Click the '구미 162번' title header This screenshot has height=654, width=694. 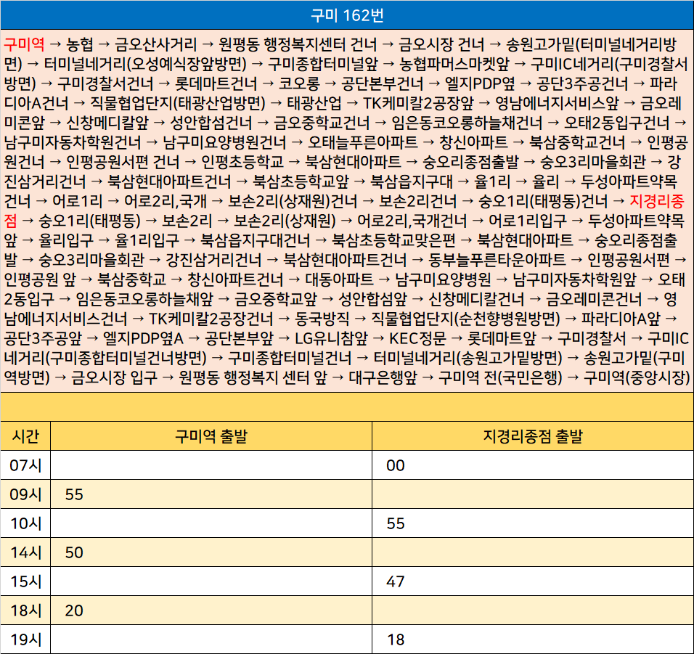point(347,15)
